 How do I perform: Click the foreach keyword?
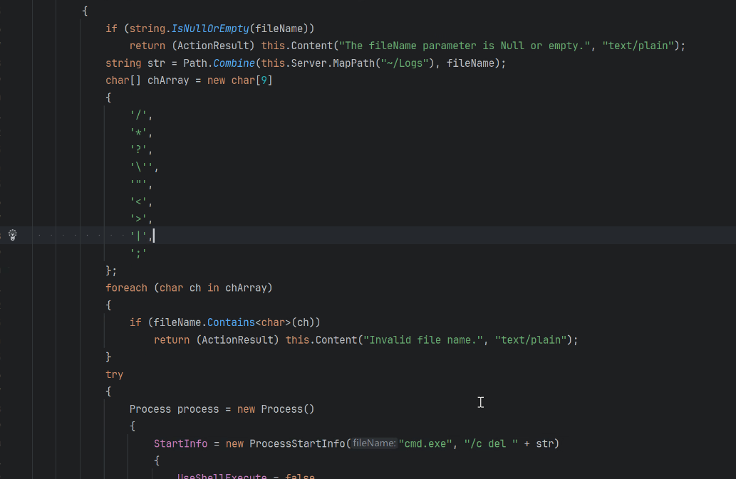[x=126, y=288]
